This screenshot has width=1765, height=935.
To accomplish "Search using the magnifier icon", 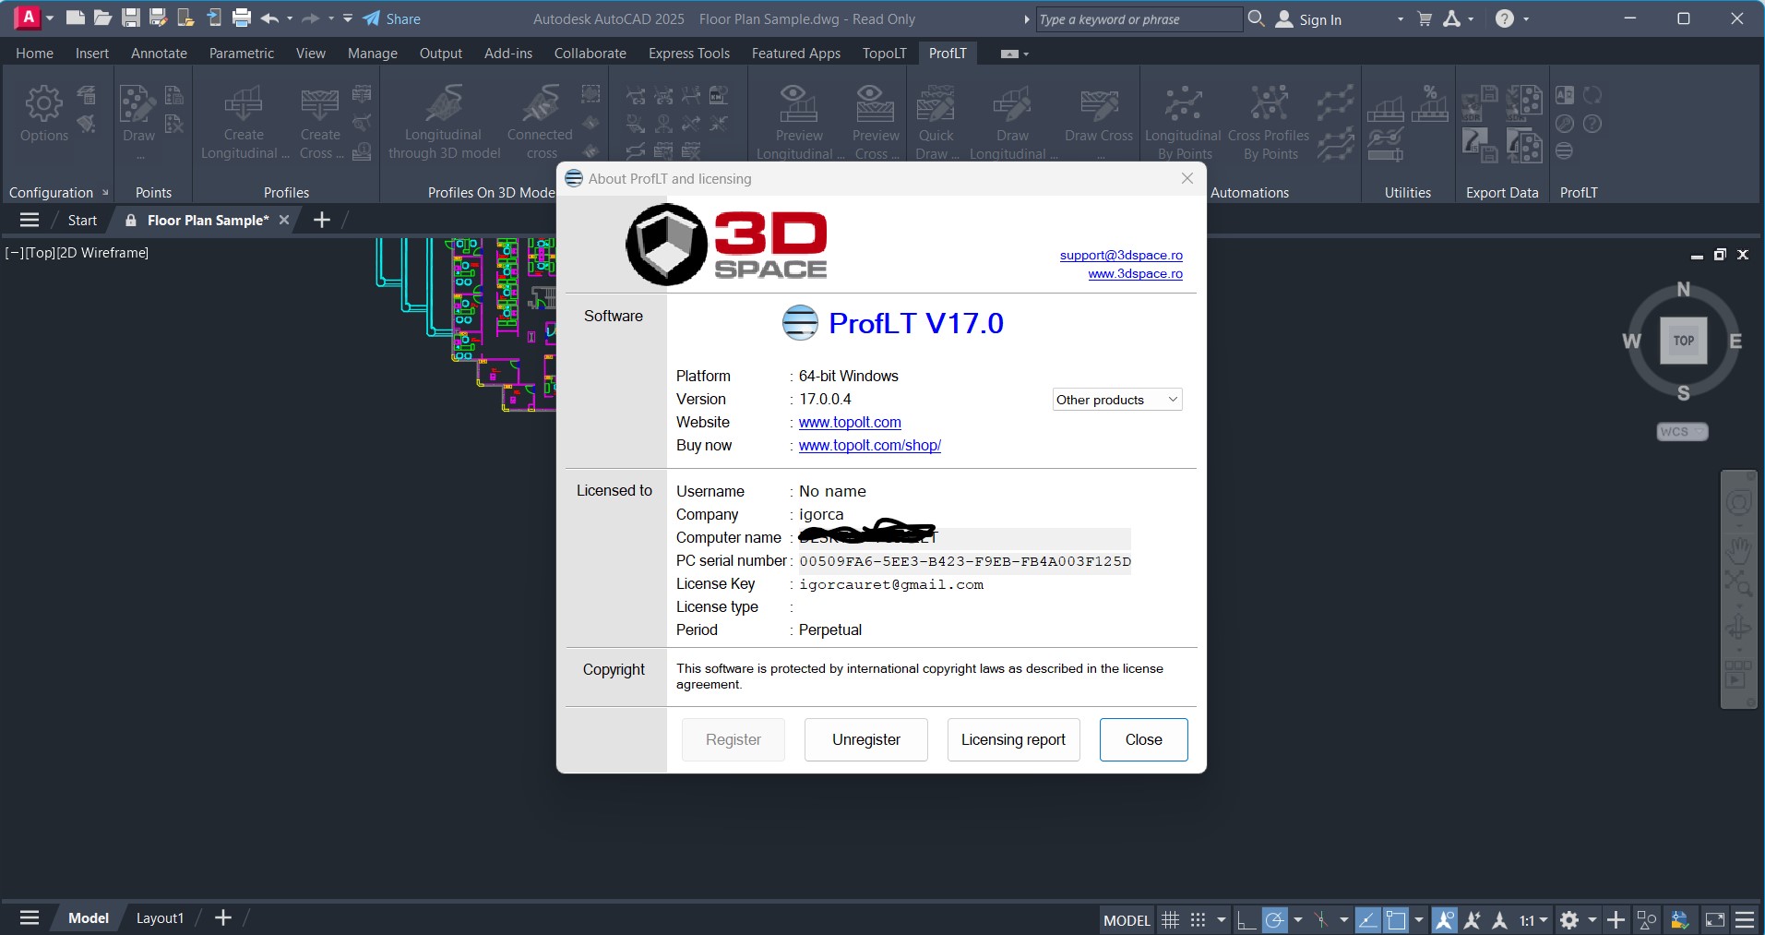I will pos(1256,18).
